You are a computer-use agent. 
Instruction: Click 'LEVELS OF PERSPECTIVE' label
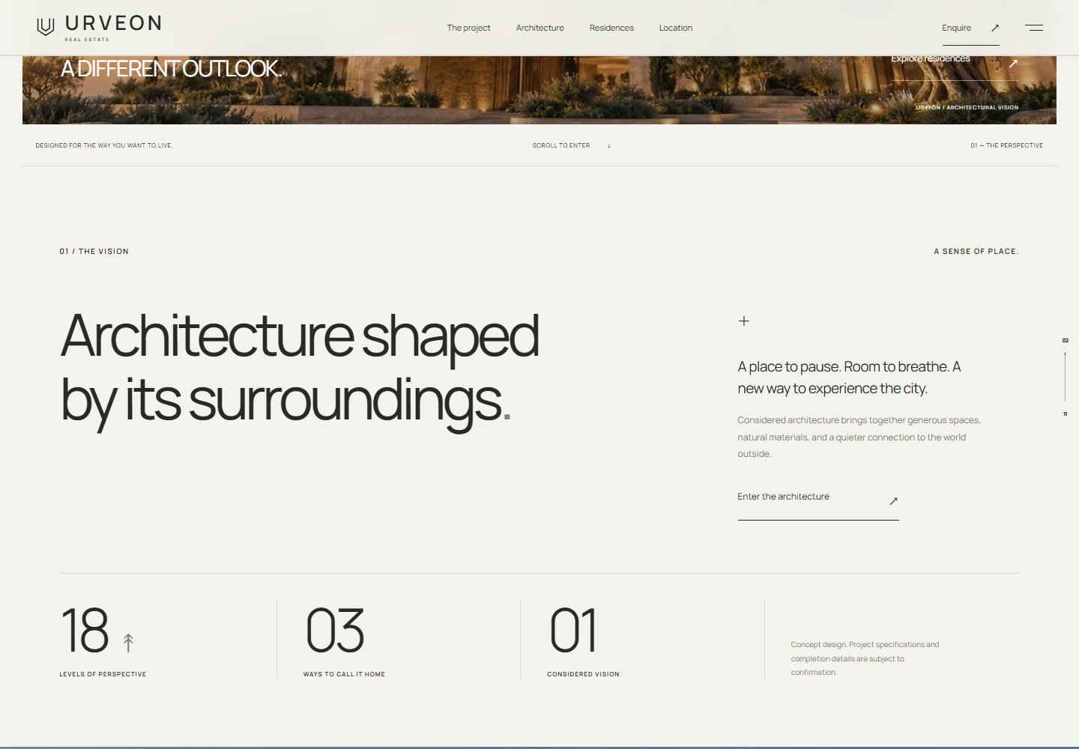103,674
